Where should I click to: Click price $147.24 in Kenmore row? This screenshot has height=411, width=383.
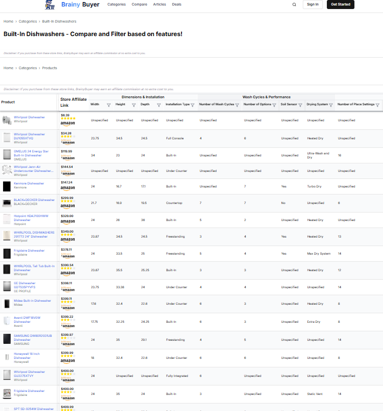(x=67, y=182)
